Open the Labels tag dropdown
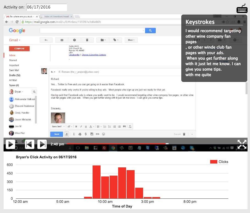The height and width of the screenshot is (213, 250). click(116, 40)
